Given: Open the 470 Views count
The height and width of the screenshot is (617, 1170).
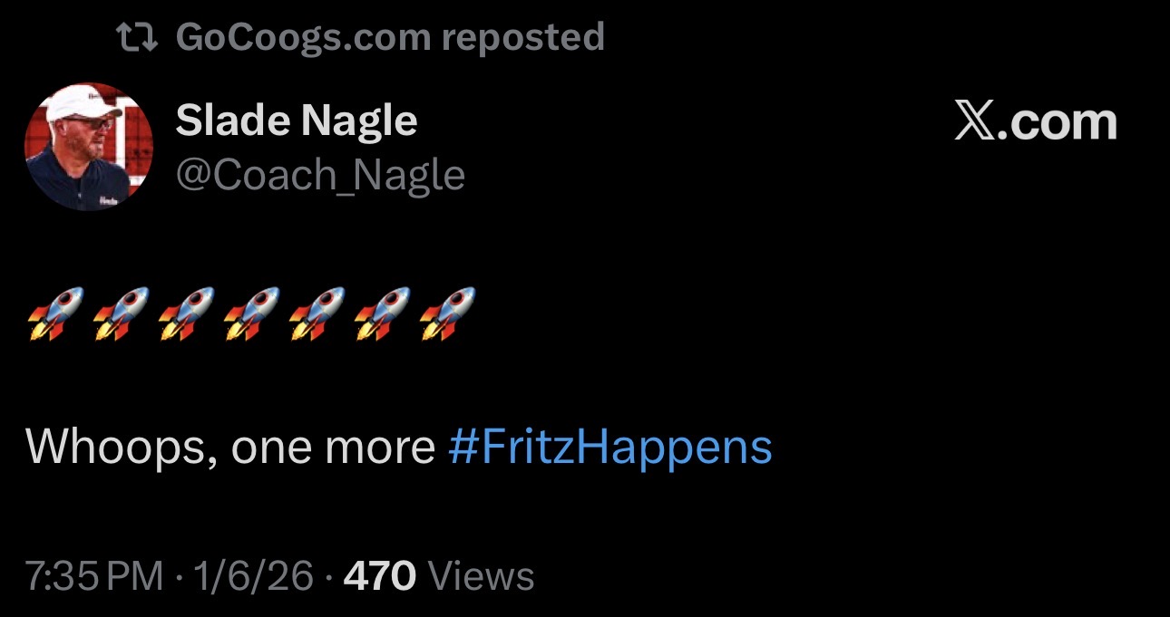Looking at the screenshot, I should (380, 575).
